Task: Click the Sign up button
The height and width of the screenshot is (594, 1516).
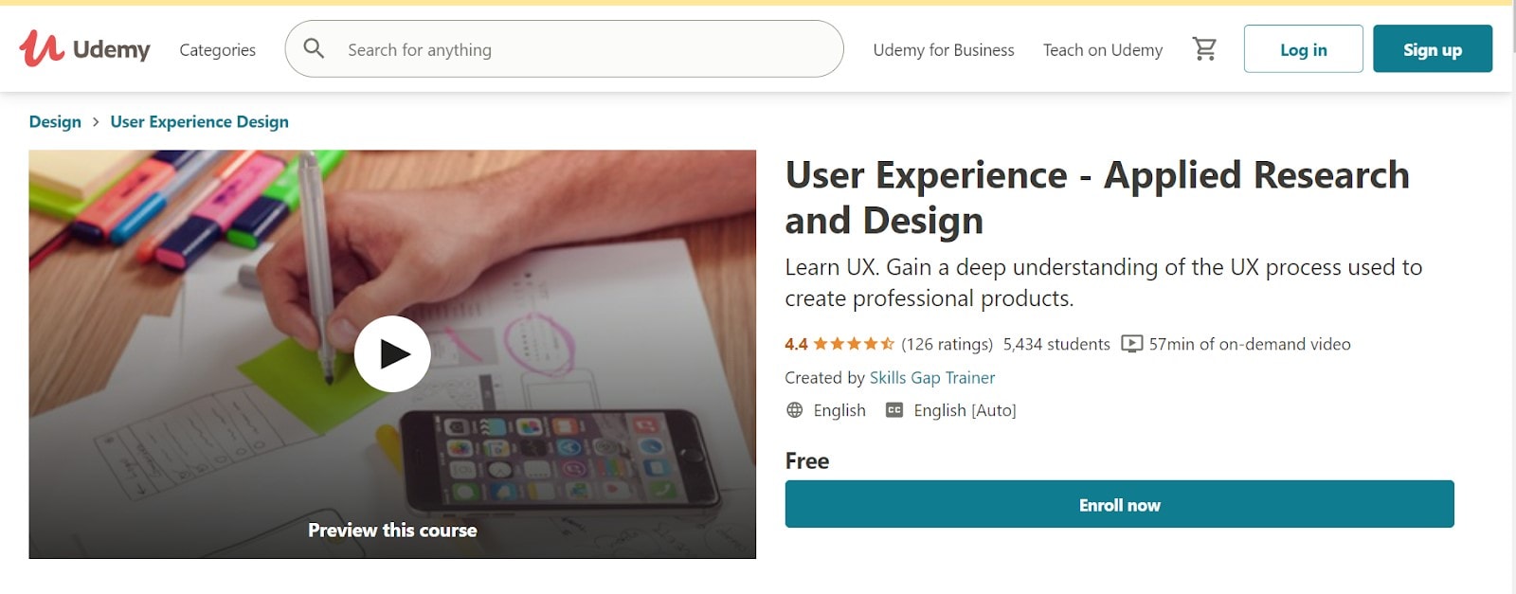Action: pos(1432,49)
